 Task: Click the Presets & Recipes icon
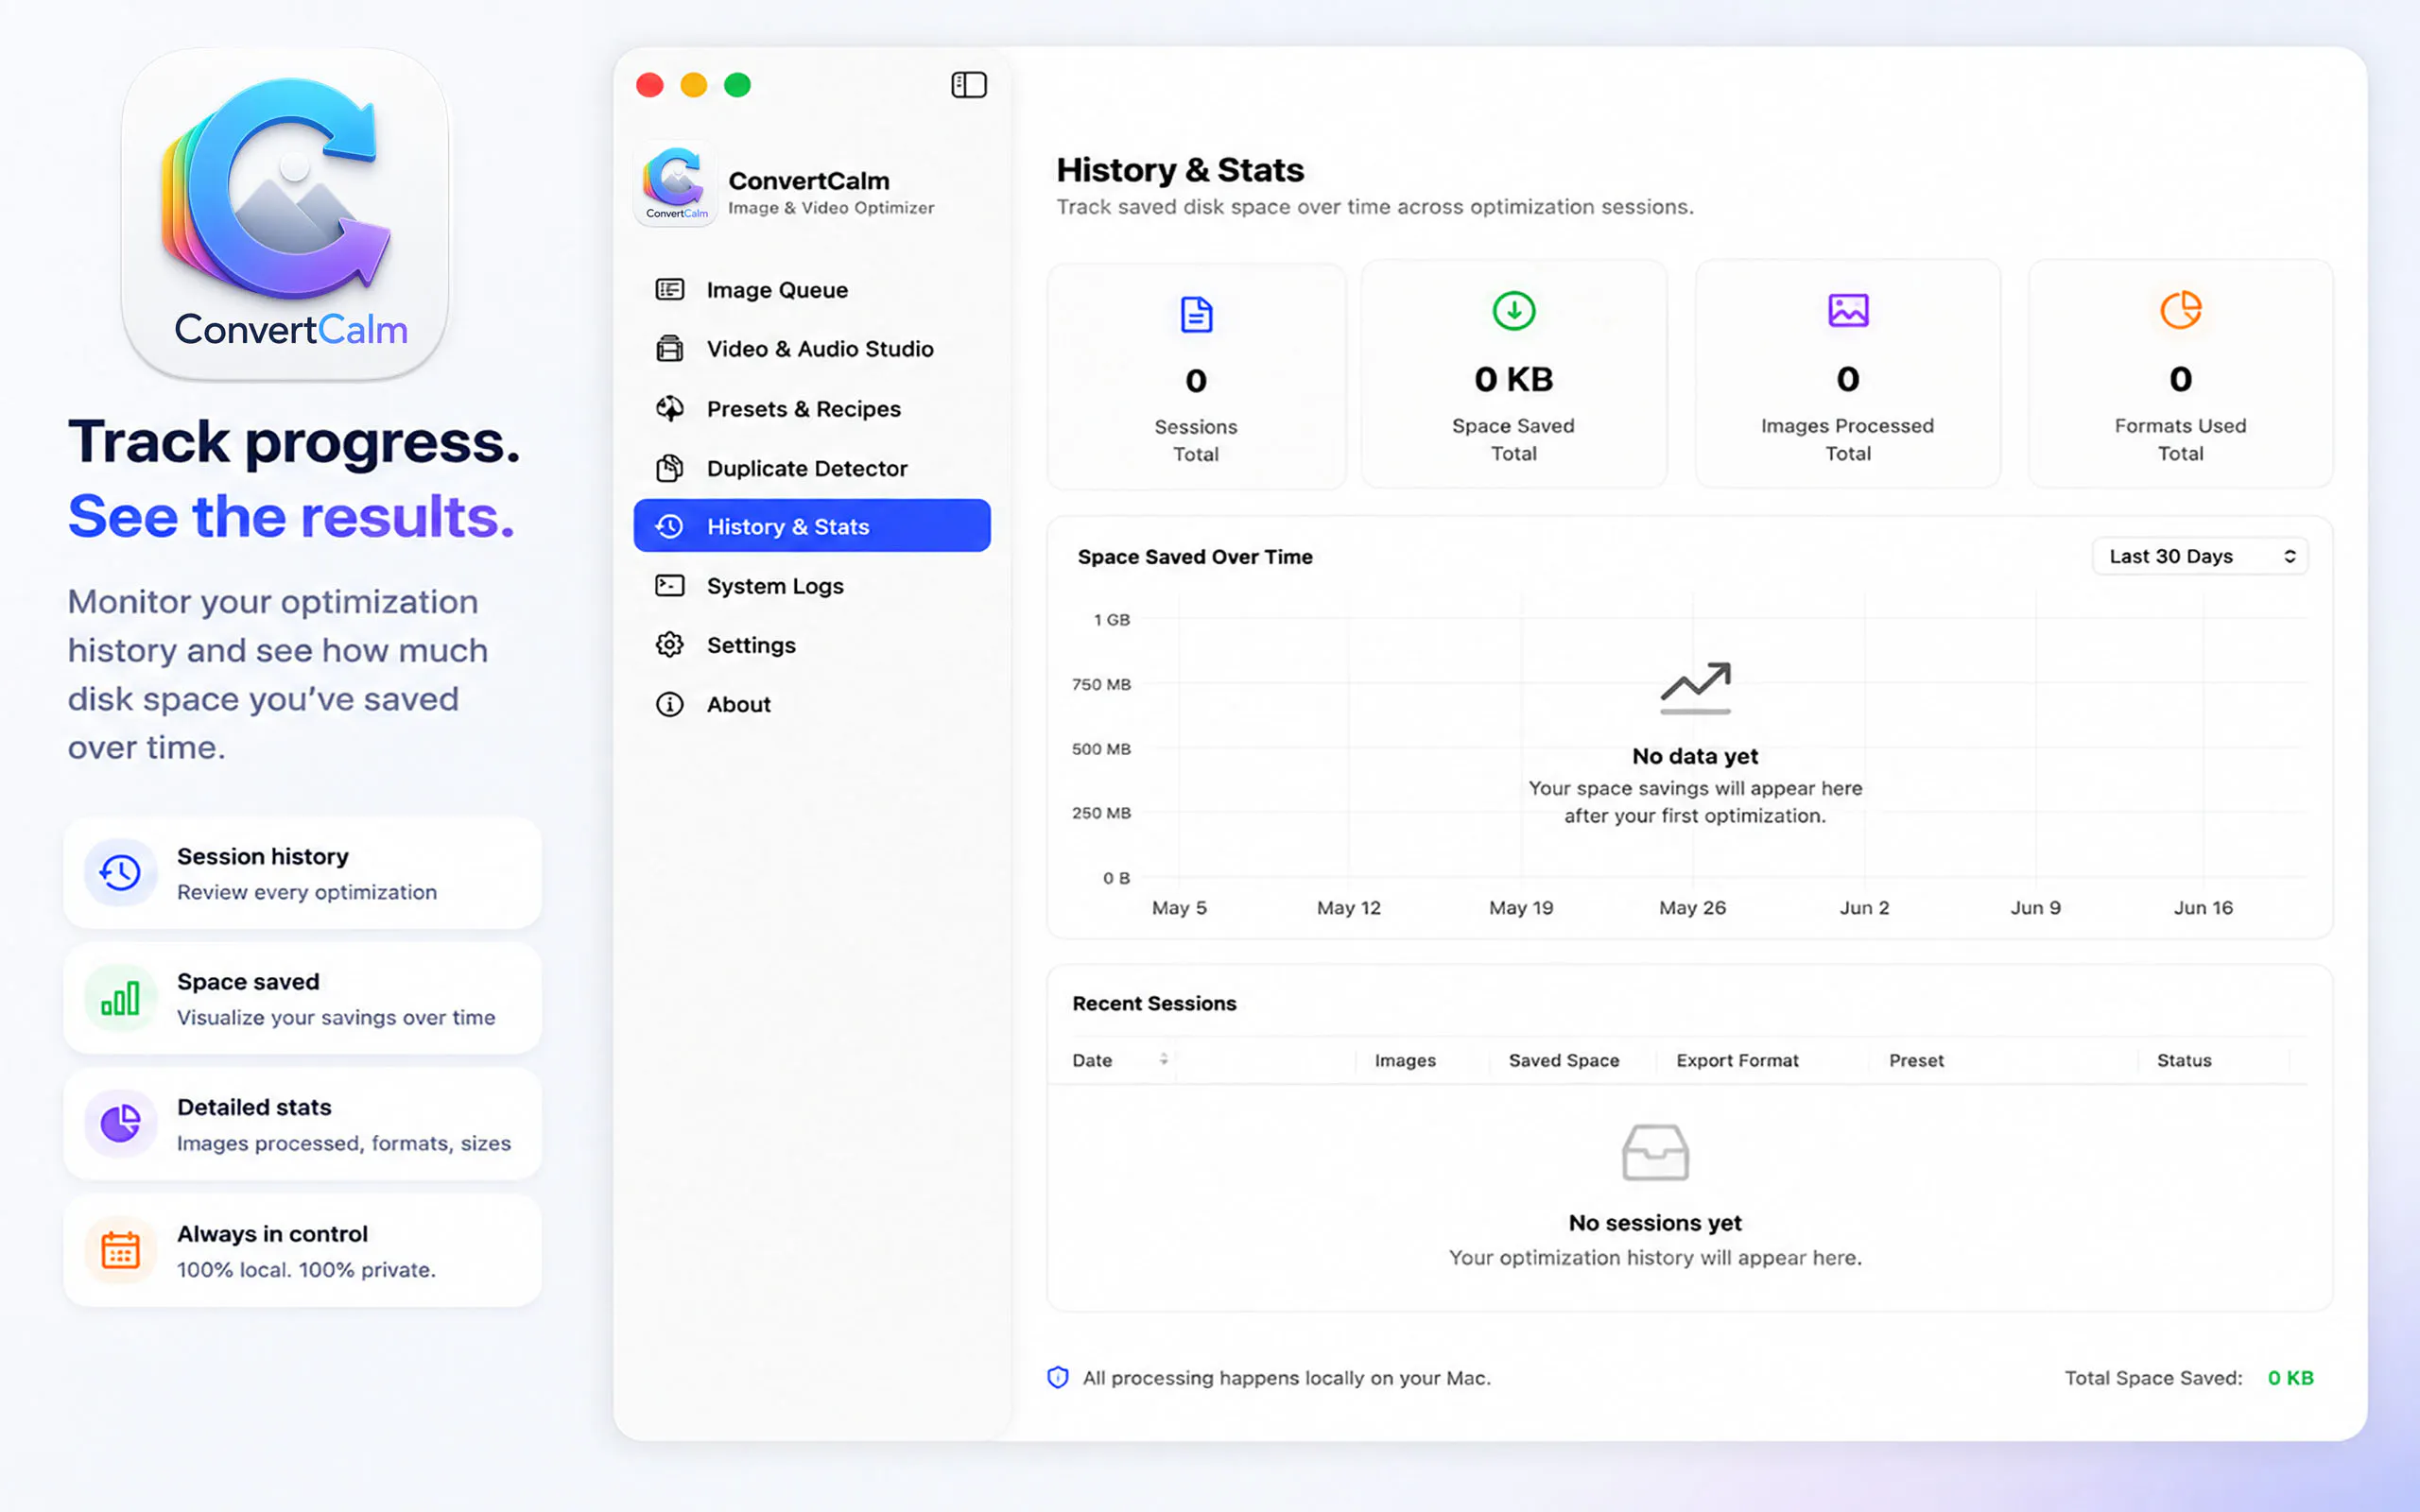(669, 409)
